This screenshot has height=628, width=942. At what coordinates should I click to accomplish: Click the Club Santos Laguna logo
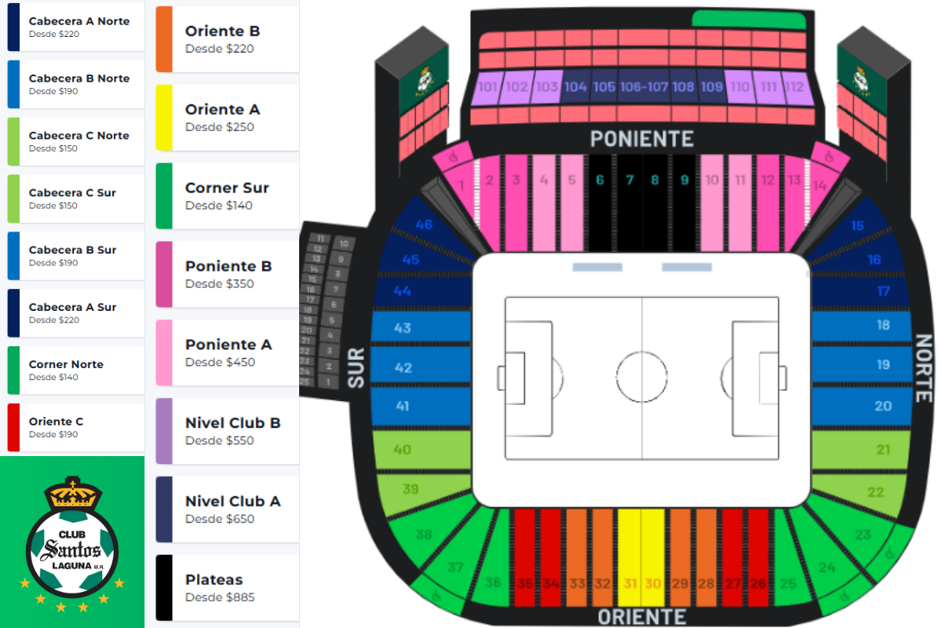[72, 543]
